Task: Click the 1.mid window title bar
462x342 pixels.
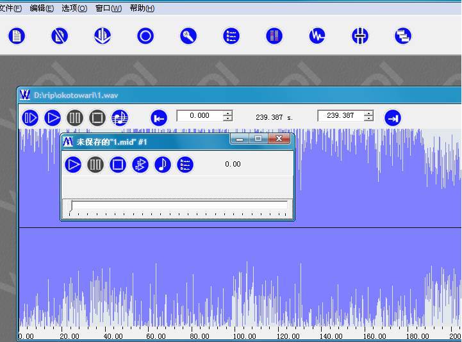Action: pyautogui.click(x=146, y=142)
